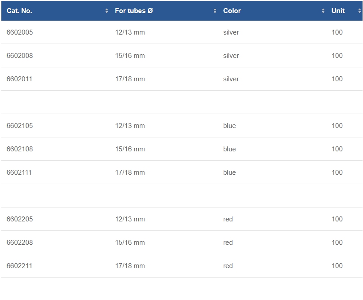Select catalog number 6602005
363x300 pixels.
pyautogui.click(x=20, y=32)
